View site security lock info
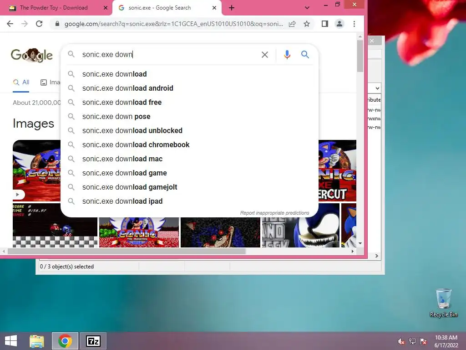The image size is (466, 350). [x=57, y=24]
